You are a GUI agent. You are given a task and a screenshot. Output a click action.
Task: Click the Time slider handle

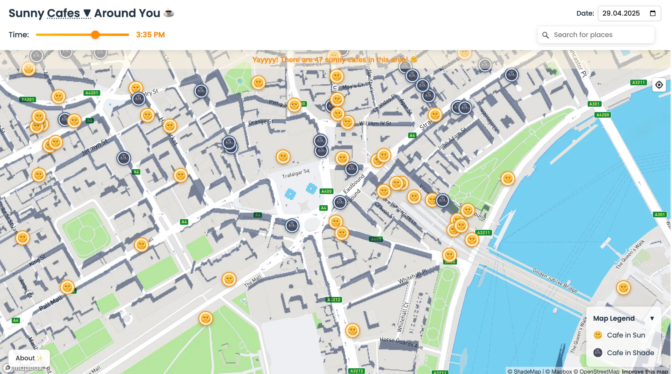coord(95,35)
